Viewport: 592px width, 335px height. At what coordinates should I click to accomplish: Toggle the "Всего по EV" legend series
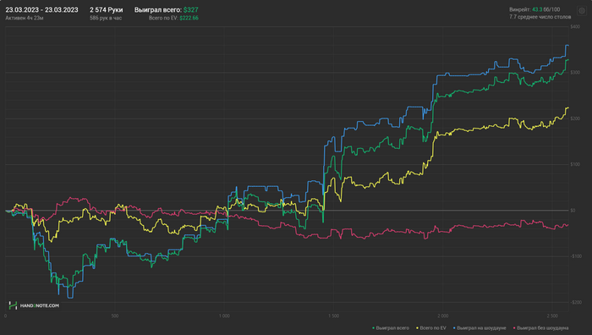[x=430, y=328]
